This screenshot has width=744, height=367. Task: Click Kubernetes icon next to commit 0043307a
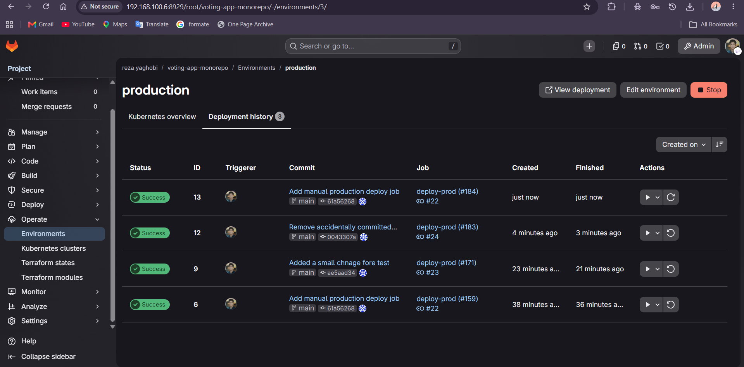[364, 237]
